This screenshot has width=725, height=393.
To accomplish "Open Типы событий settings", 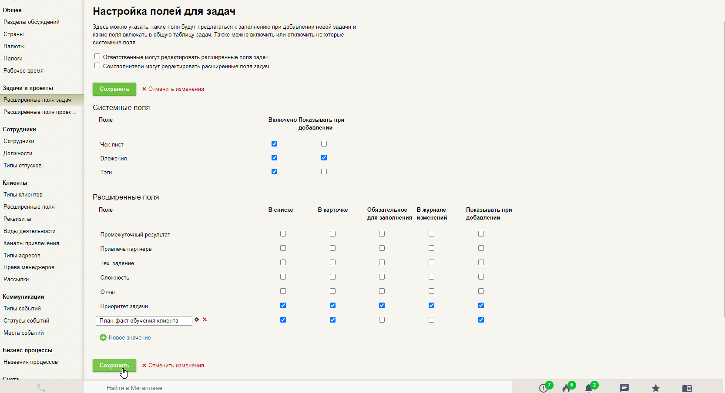I will (22, 308).
